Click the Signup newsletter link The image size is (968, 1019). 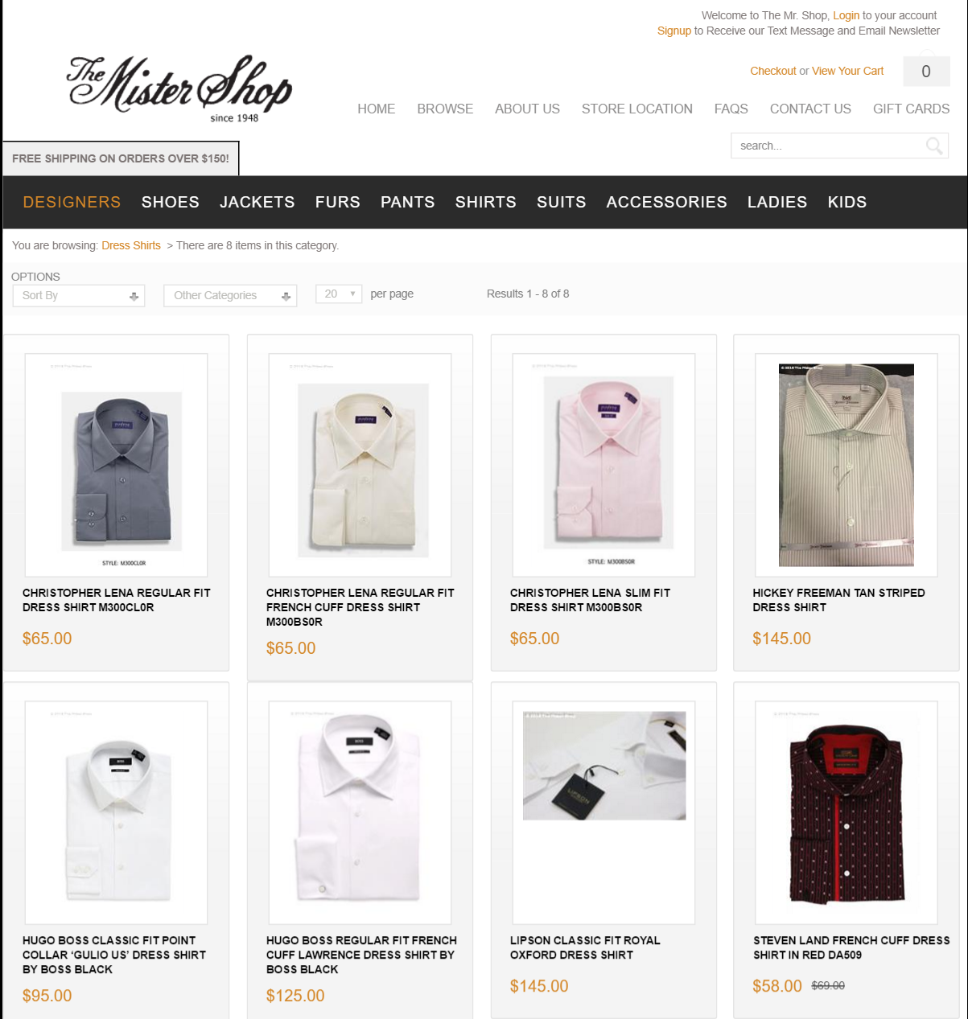coord(674,31)
